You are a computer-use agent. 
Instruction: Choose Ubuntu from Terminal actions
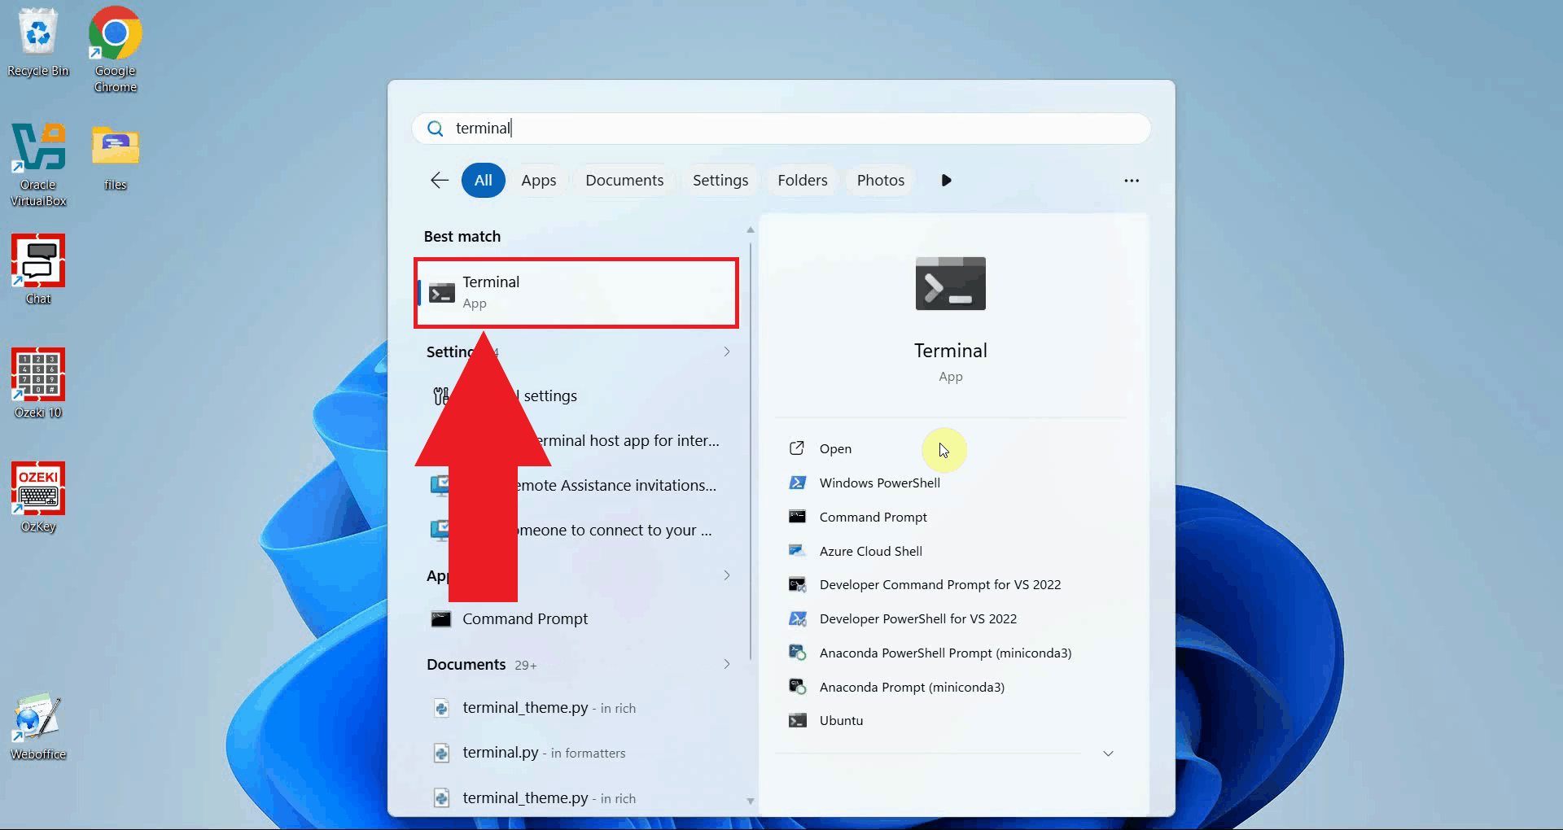click(842, 720)
